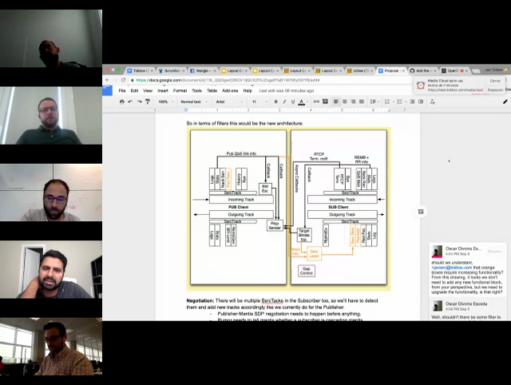The image size is (511, 385).
Task: Click the browser Reload icon
Action: tap(123, 80)
